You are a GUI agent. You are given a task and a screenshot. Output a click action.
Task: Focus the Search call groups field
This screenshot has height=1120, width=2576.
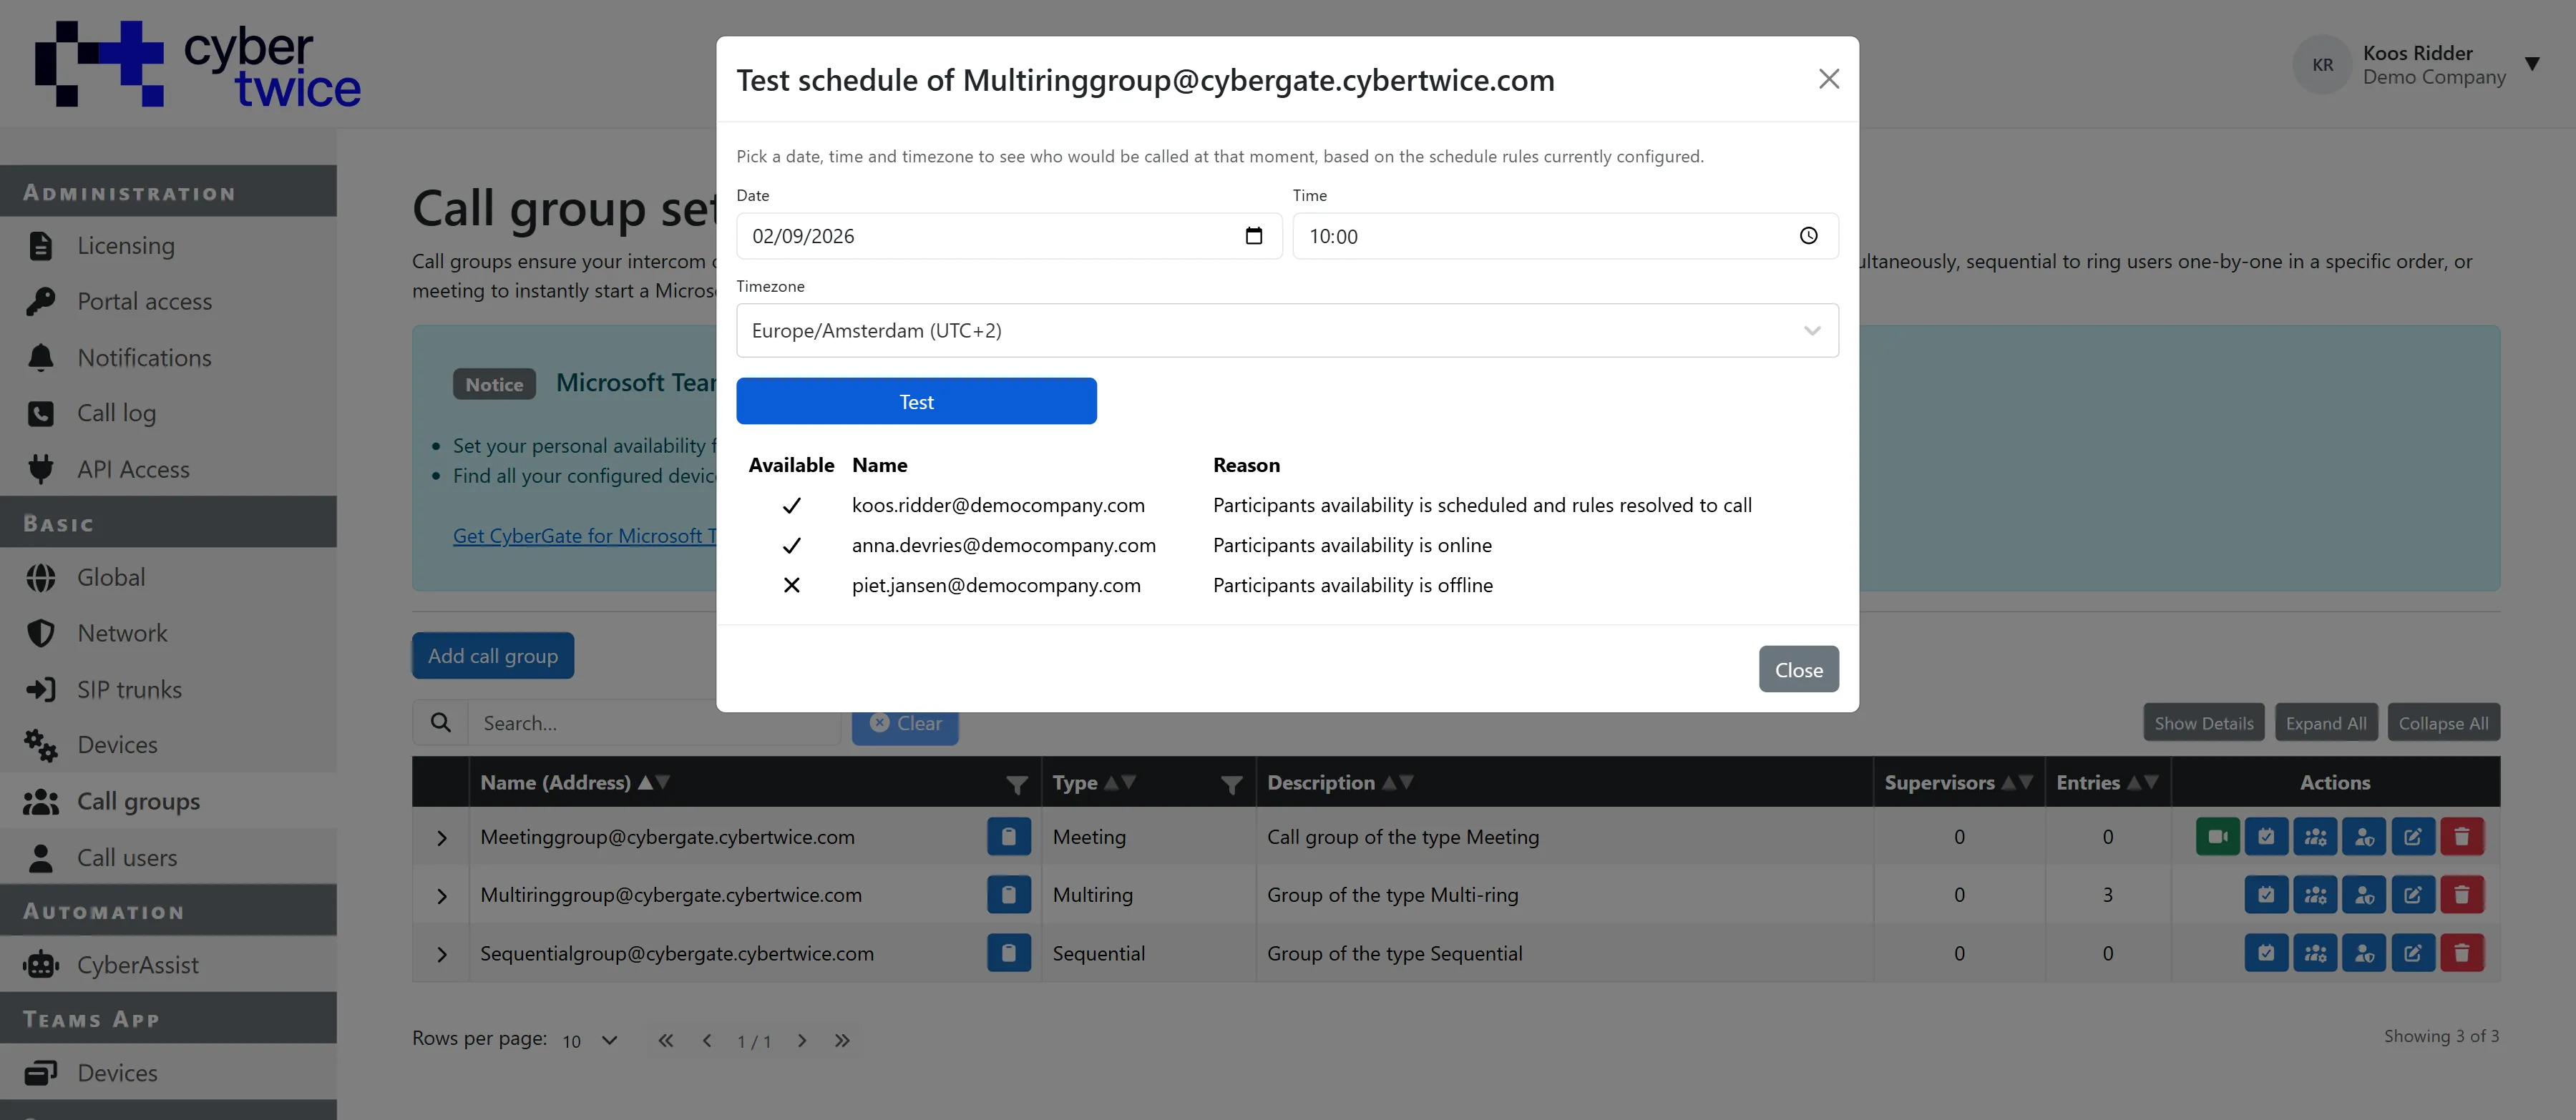coord(654,722)
